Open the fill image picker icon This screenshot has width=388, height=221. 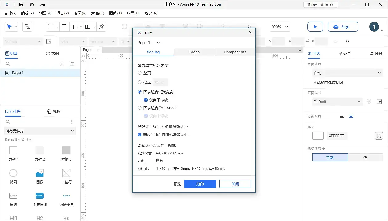click(379, 135)
